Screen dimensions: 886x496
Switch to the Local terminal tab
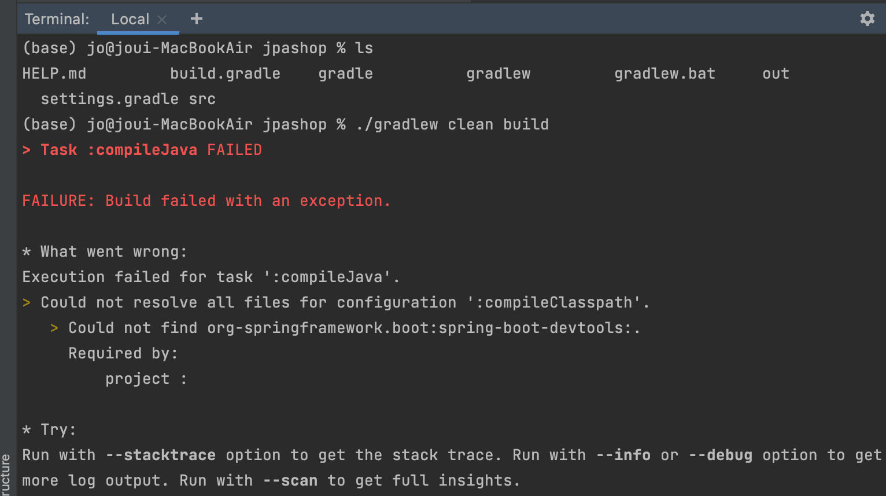130,19
